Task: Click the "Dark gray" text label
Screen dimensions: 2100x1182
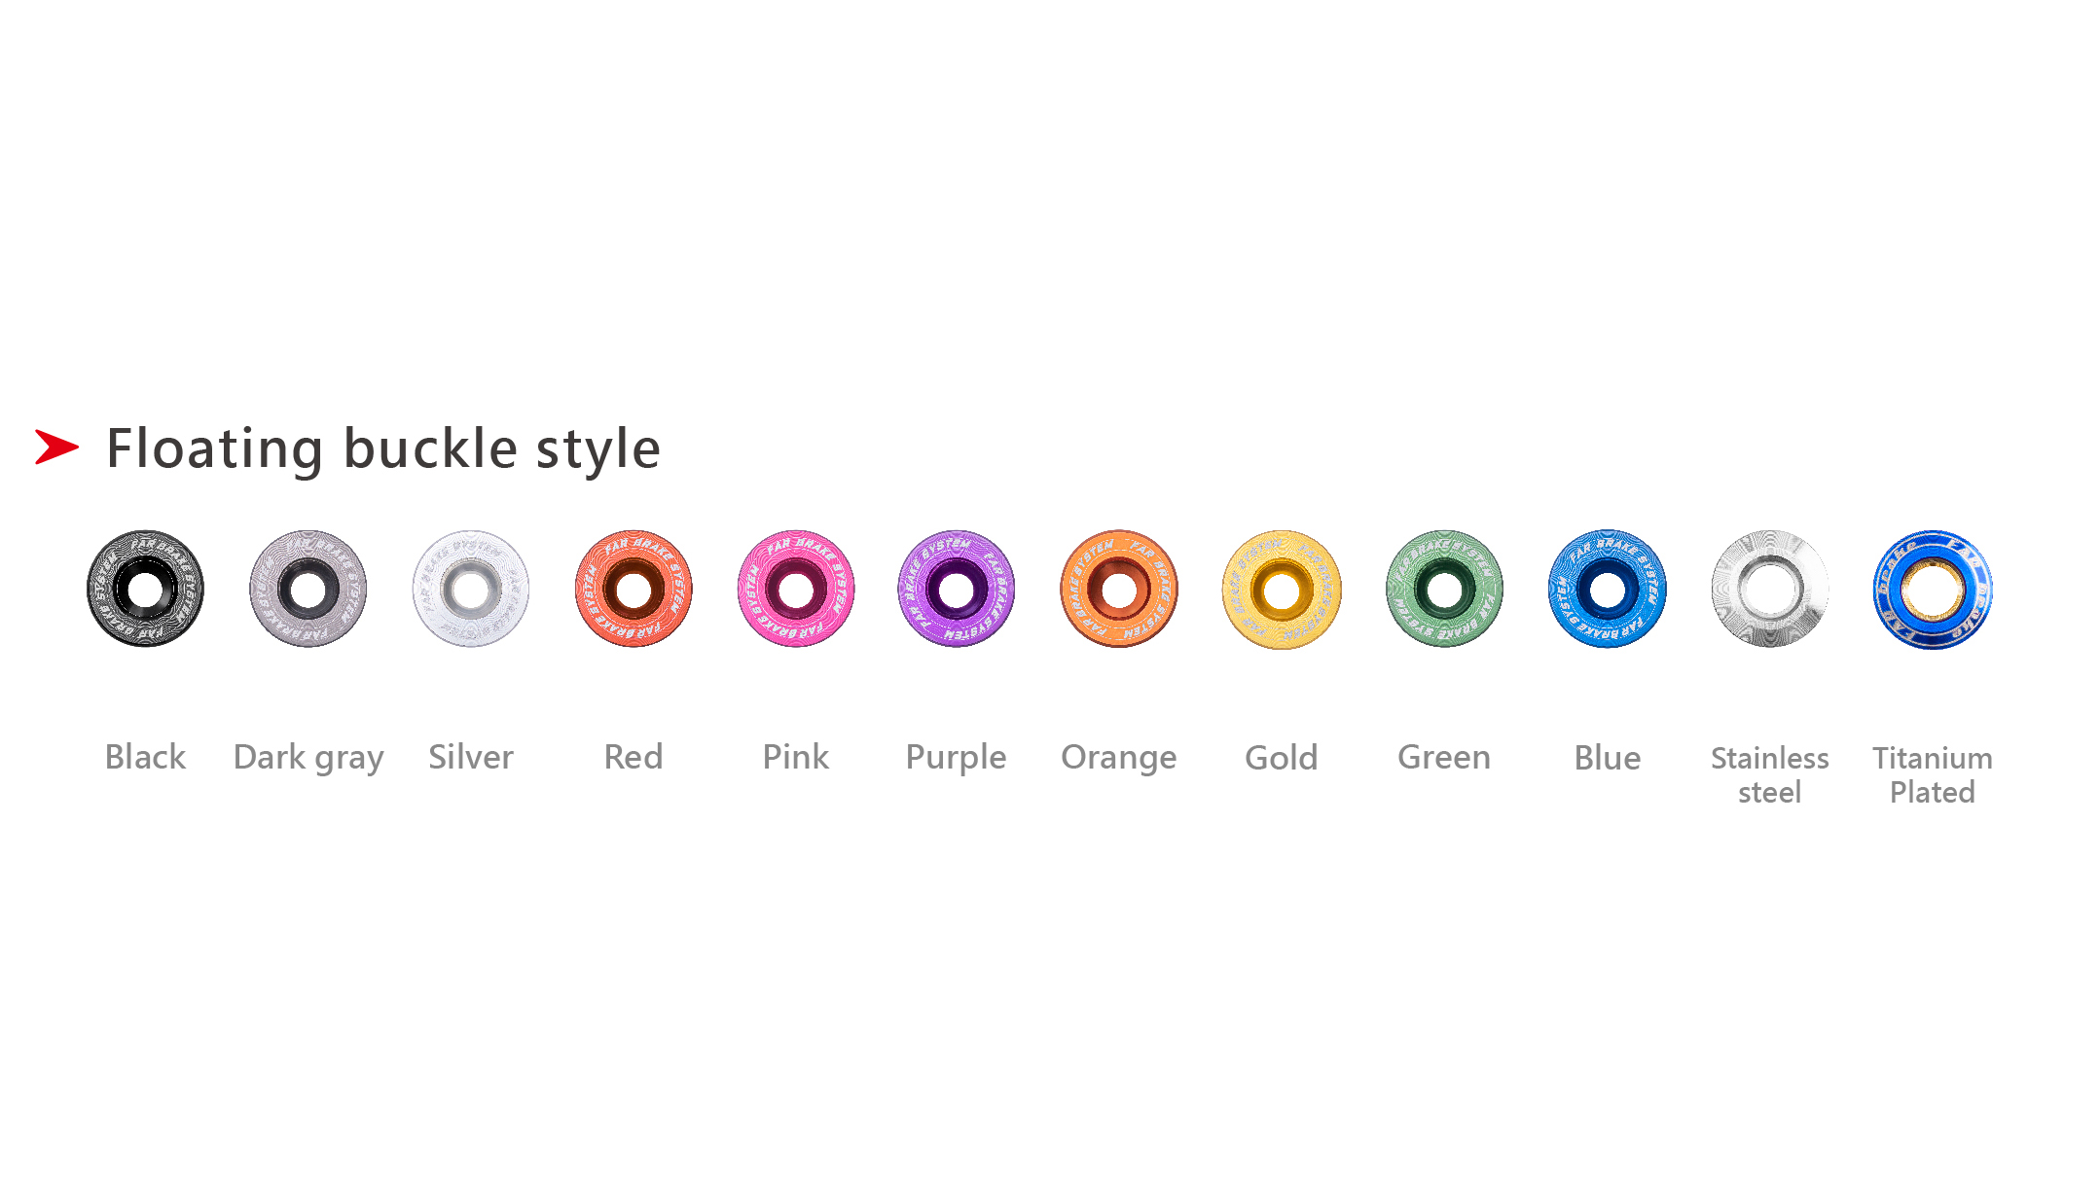Action: (308, 758)
